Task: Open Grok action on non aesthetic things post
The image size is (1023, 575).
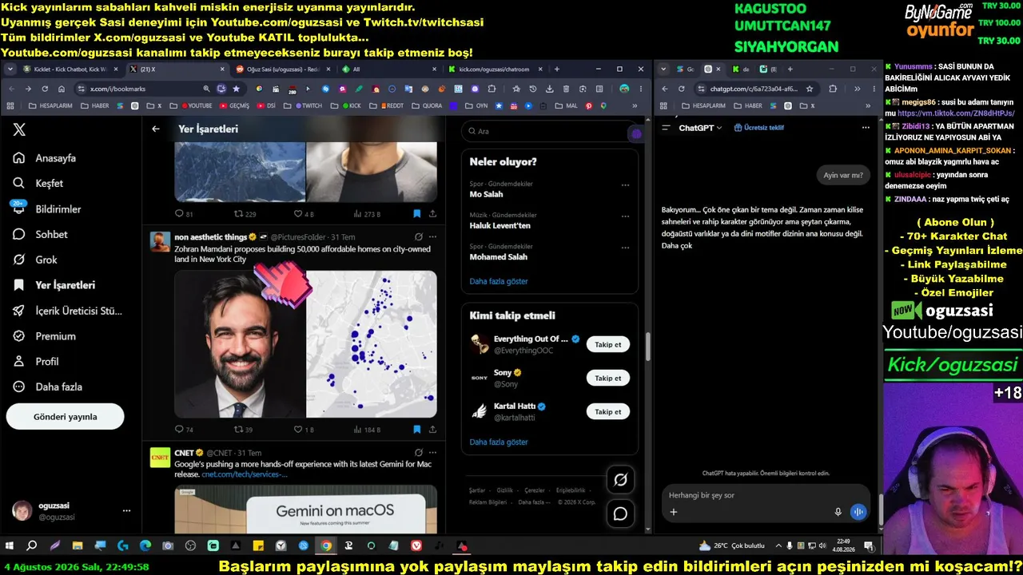Action: click(418, 237)
